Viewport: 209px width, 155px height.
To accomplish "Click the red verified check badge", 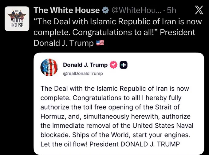I will tap(113, 65).
